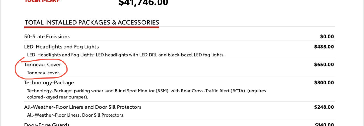Click the $248.00 price
The width and height of the screenshot is (364, 126).
(324, 107)
